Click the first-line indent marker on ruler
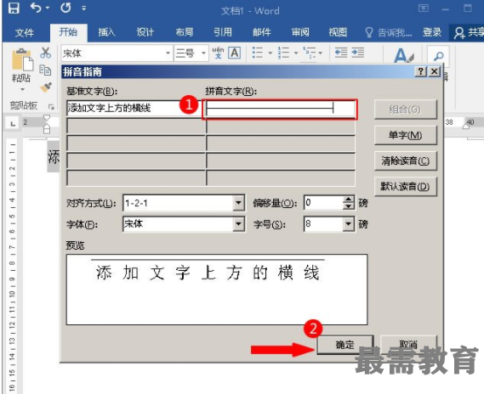This screenshot has height=394, width=484. [x=47, y=117]
